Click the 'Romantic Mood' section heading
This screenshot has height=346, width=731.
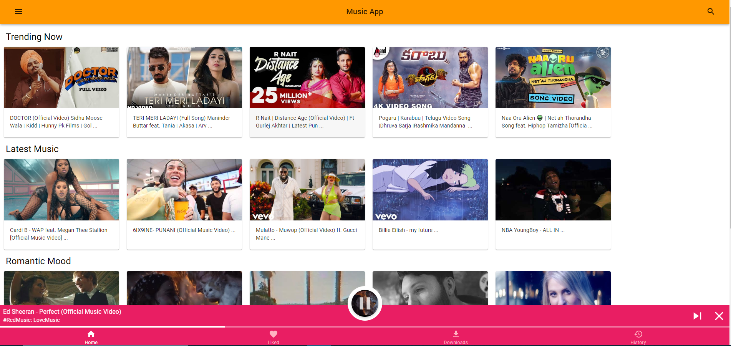pyautogui.click(x=38, y=261)
